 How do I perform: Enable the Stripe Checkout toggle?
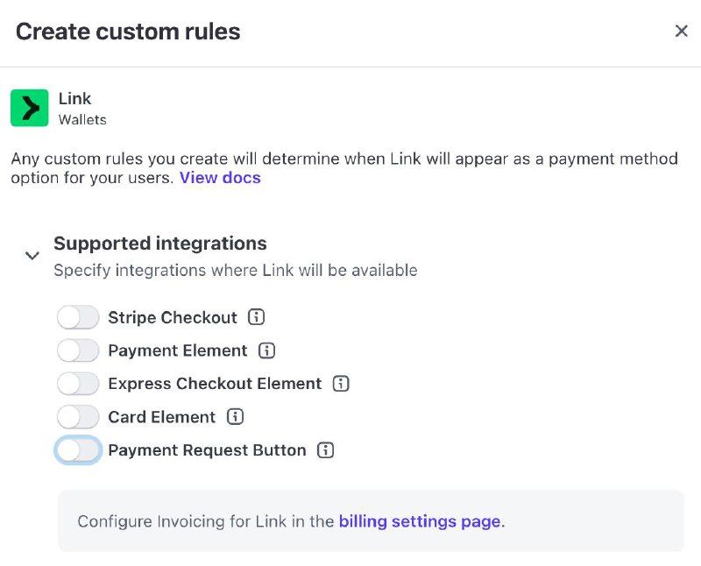[78, 317]
